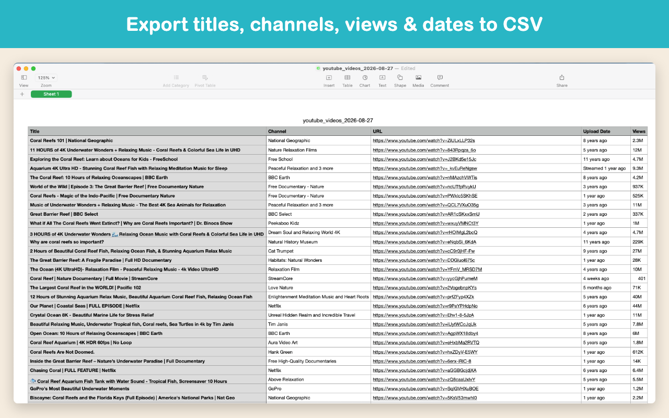Select the '5 months ago' upload date cell
Image resolution: width=669 pixels, height=418 pixels.
coord(606,288)
